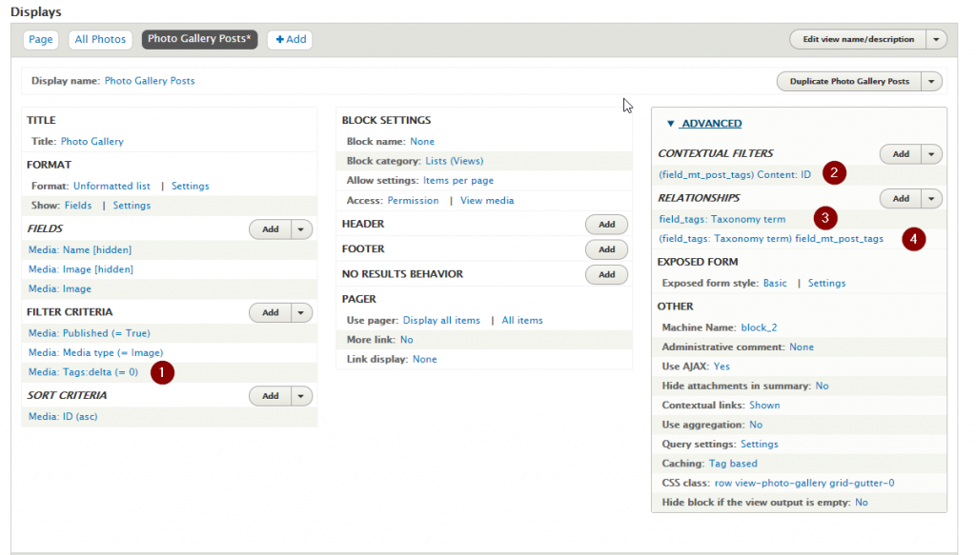
Task: Open dropdown arrow next to Sort Criteria Add
Action: (302, 395)
